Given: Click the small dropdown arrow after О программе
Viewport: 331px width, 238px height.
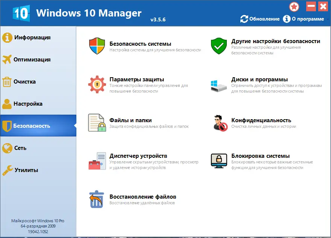Looking at the screenshot, I should [327, 19].
